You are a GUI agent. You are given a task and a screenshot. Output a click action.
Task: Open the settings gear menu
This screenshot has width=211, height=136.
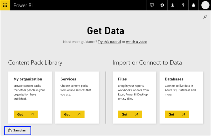pyautogui.click(x=162, y=5)
